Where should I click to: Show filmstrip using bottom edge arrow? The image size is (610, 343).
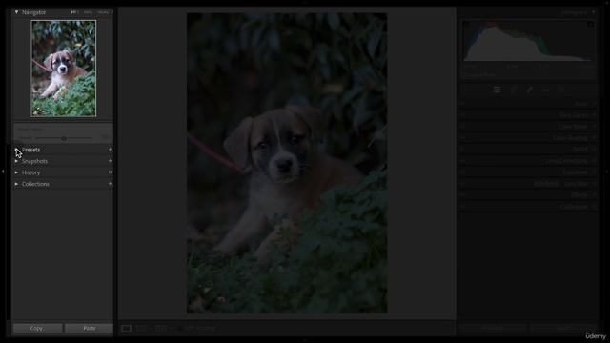coord(305,340)
